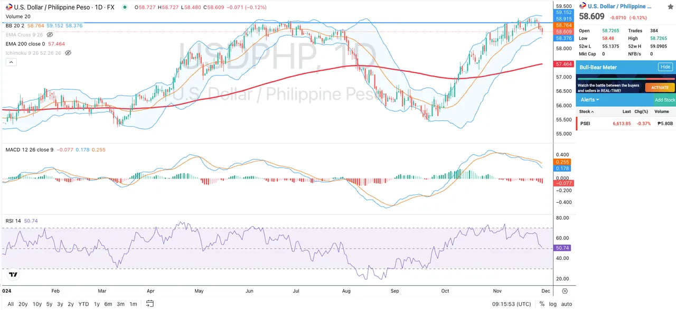Select the Volume 20 indicator legend

point(18,16)
